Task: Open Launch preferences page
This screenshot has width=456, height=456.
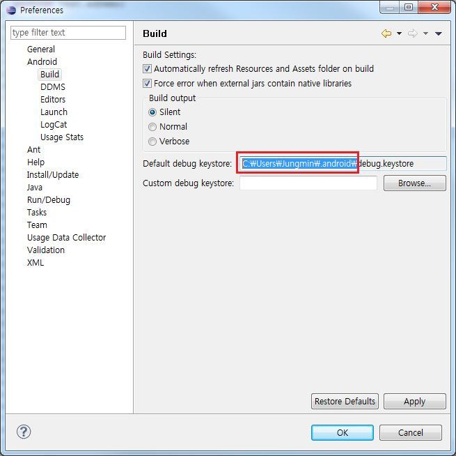Action: pyautogui.click(x=54, y=112)
